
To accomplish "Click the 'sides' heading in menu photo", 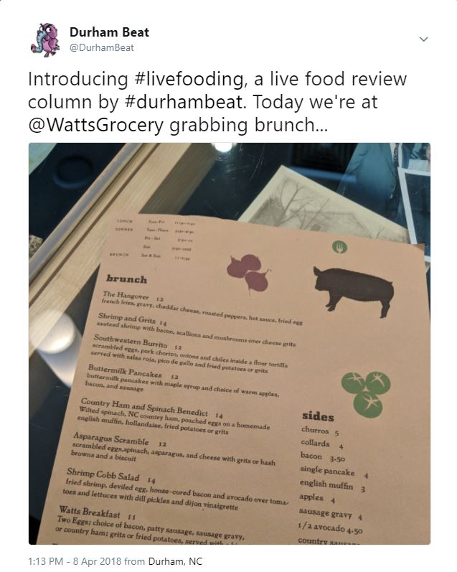I will [317, 416].
